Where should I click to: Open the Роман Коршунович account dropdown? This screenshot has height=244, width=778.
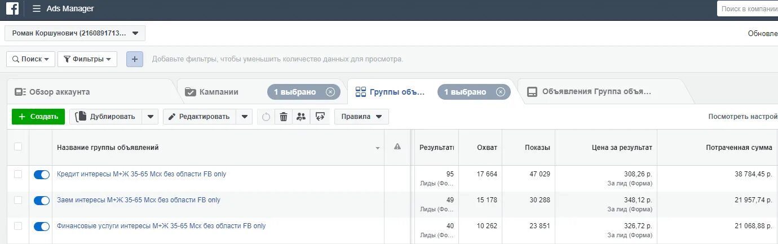click(x=75, y=33)
